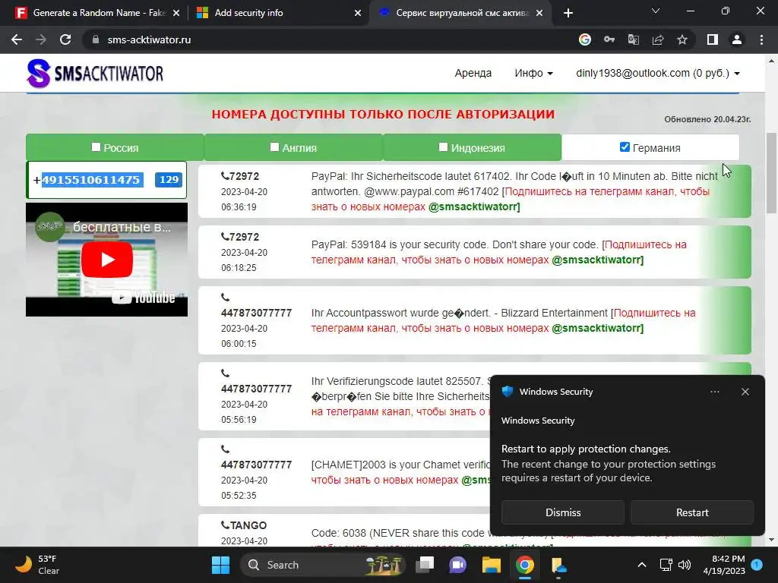Close the Windows Security notification
The image size is (778, 583).
tap(745, 392)
